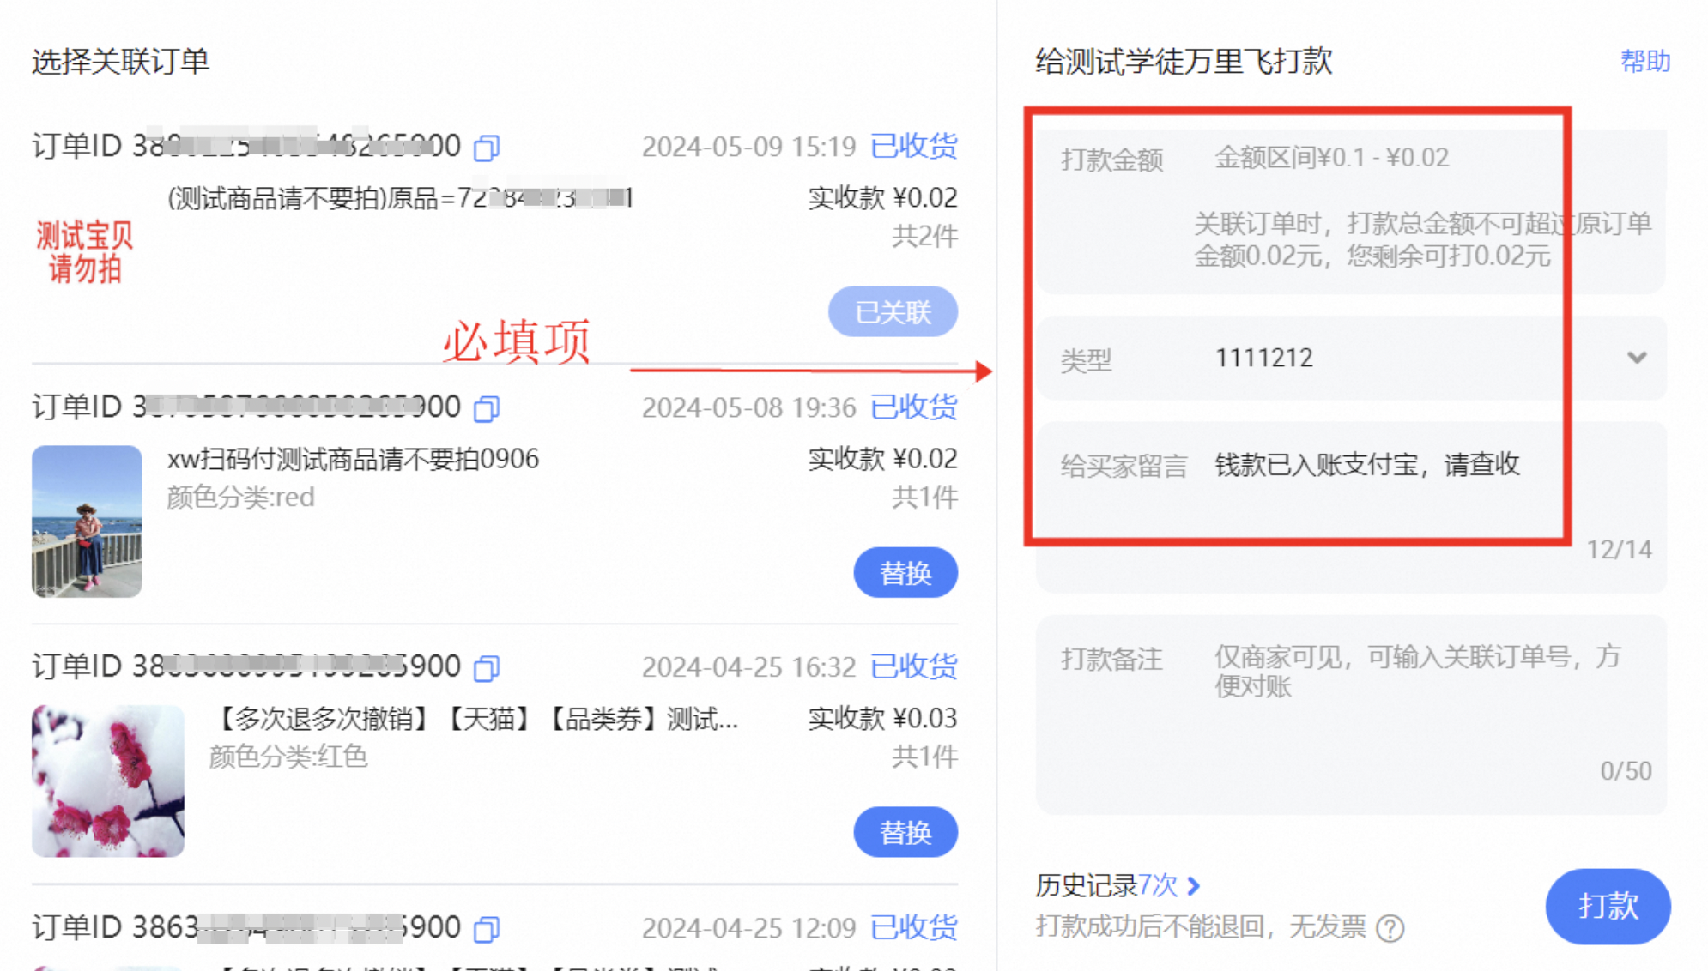
Task: Click 替换 for the xw扫码付 order
Action: 905,572
